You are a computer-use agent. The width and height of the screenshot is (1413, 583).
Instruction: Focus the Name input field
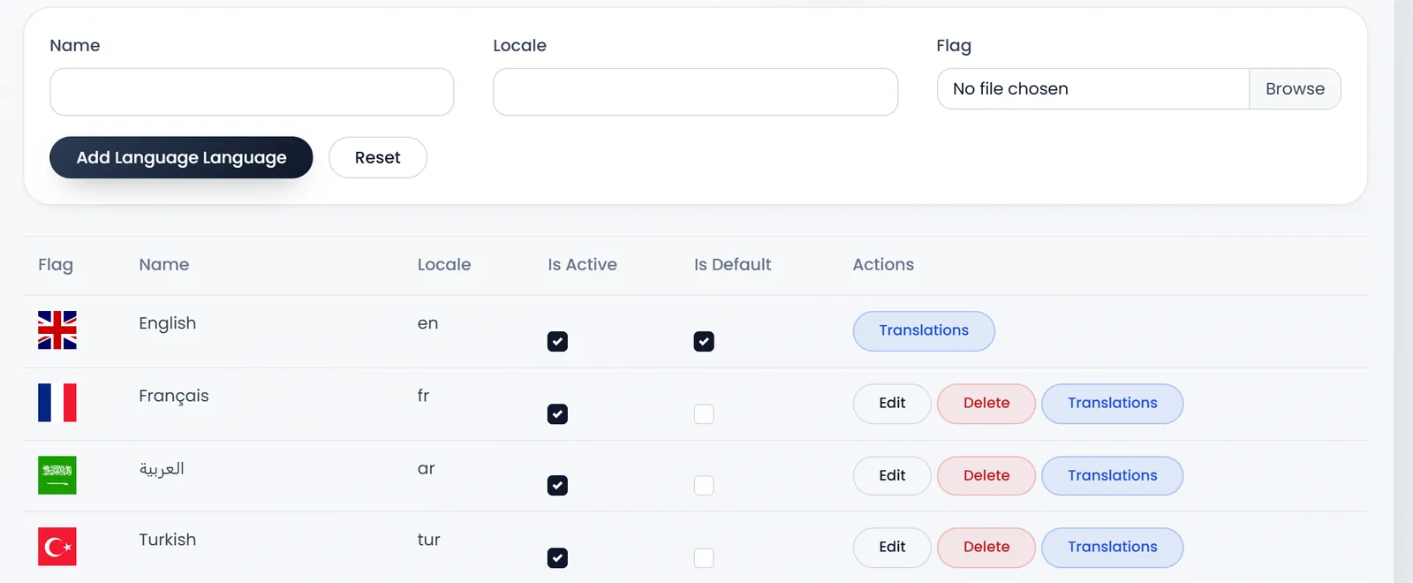click(252, 92)
